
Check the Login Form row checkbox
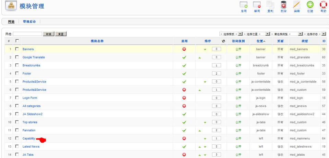pos(17,97)
